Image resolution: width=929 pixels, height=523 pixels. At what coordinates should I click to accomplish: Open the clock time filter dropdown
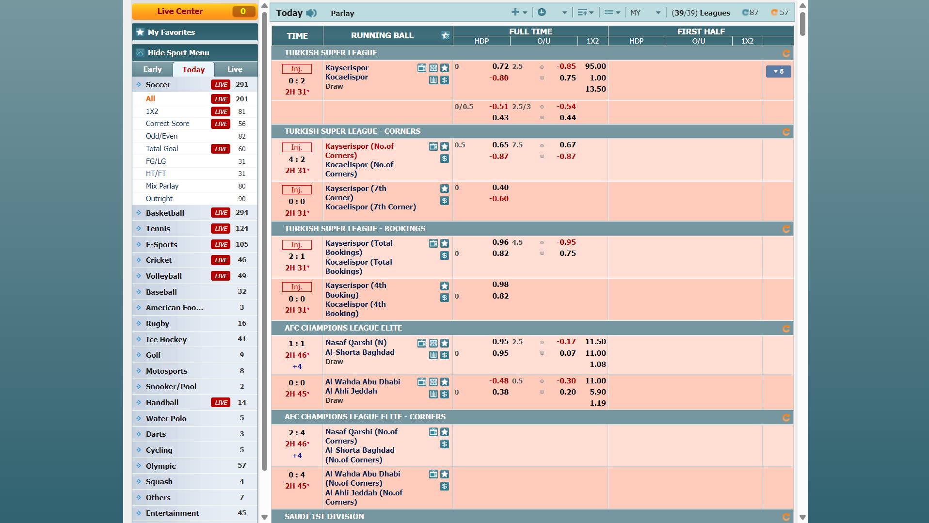click(x=552, y=13)
